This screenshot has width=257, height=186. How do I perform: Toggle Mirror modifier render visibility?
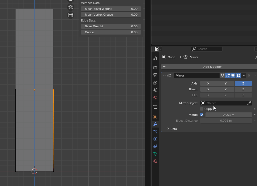click(x=238, y=75)
